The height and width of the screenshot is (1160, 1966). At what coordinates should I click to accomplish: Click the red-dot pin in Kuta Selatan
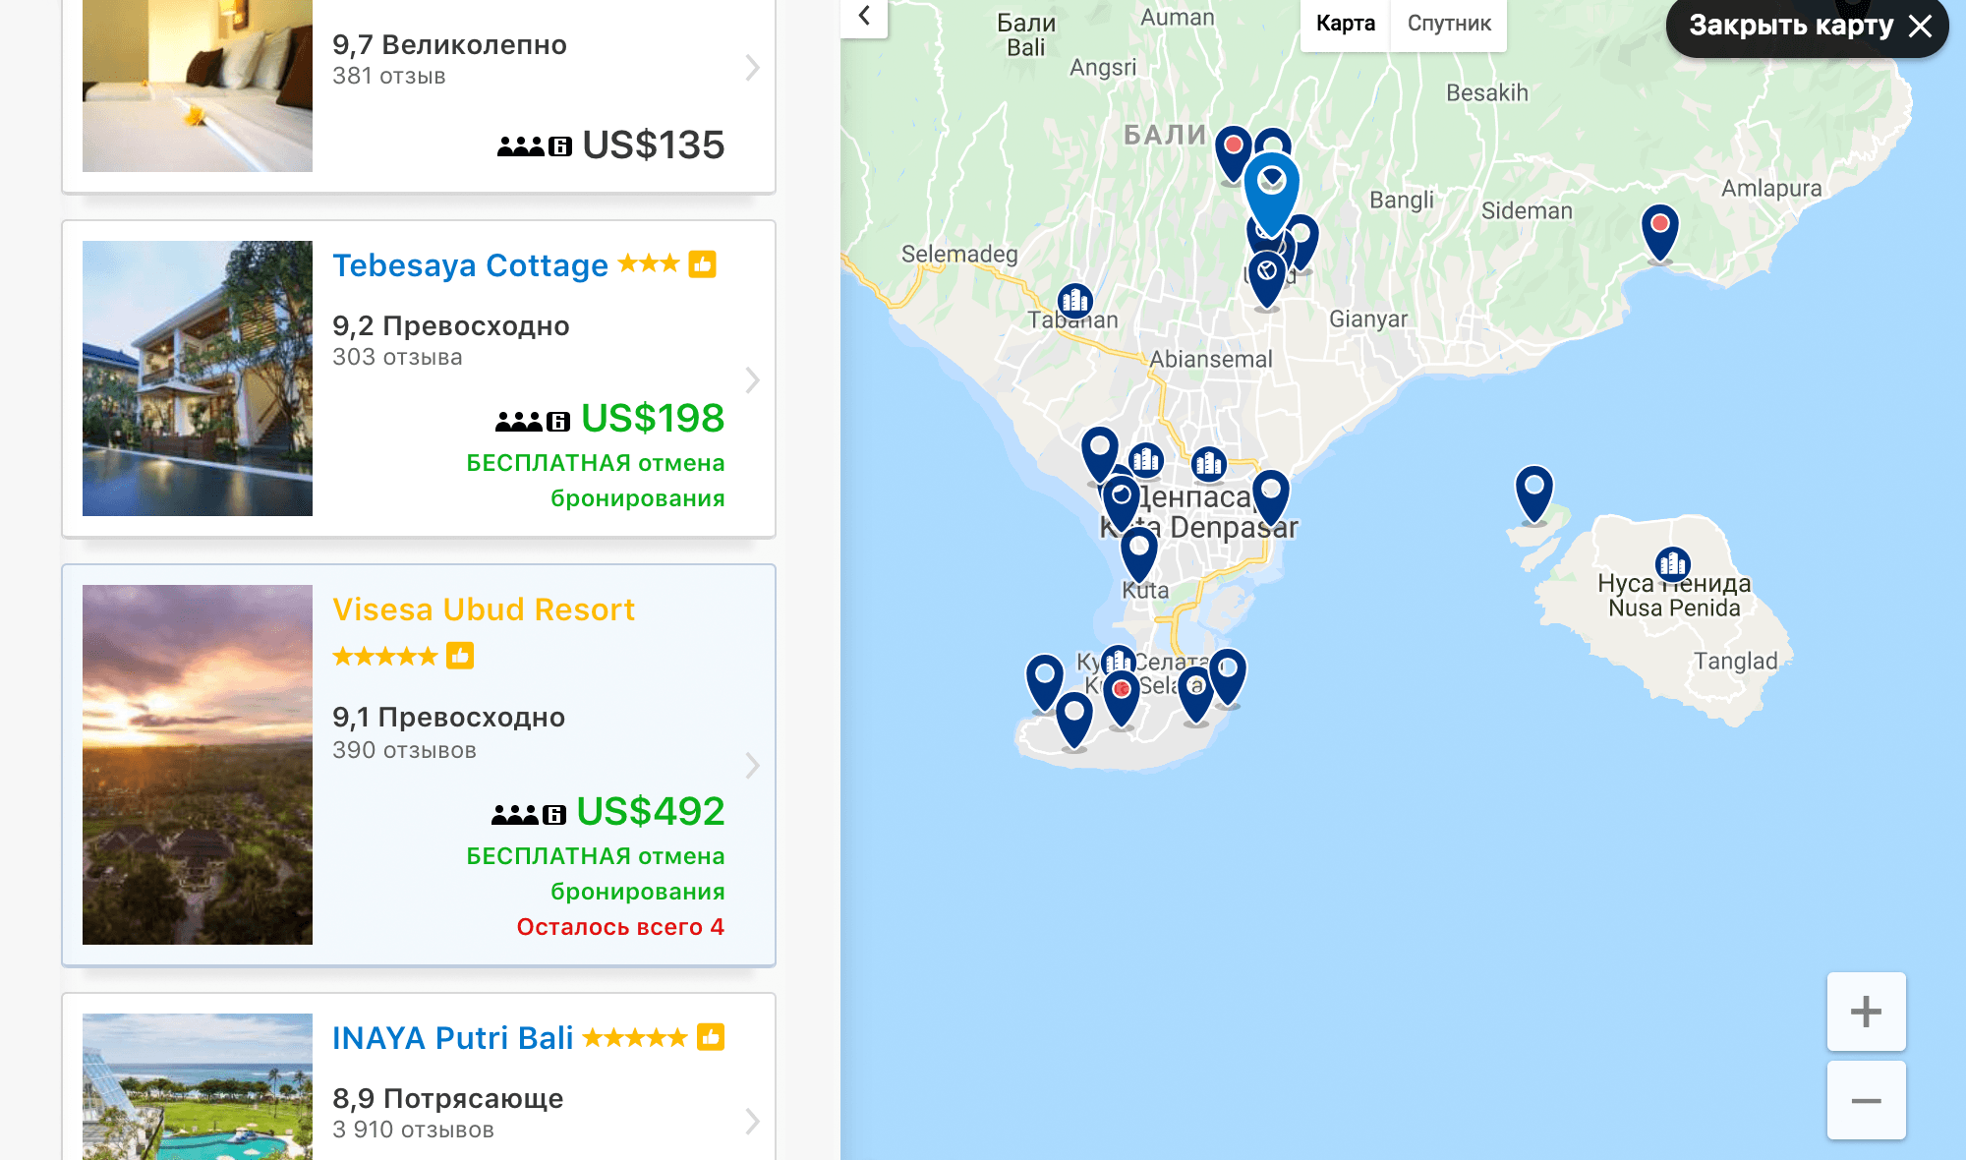1122,698
